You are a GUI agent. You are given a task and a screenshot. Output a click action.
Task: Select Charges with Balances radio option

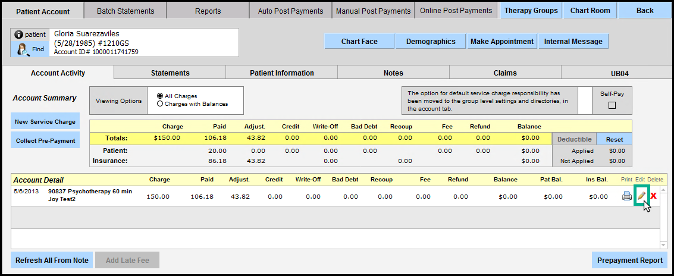point(160,104)
